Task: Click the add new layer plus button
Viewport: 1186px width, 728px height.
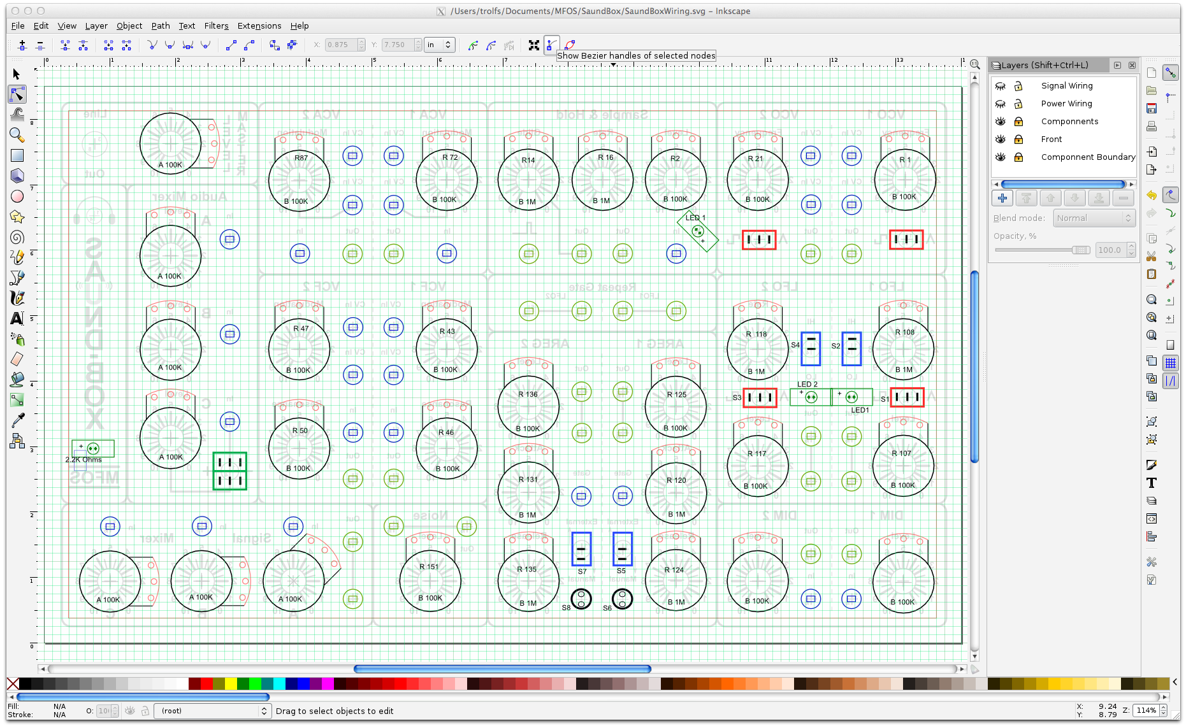Action: point(1002,198)
